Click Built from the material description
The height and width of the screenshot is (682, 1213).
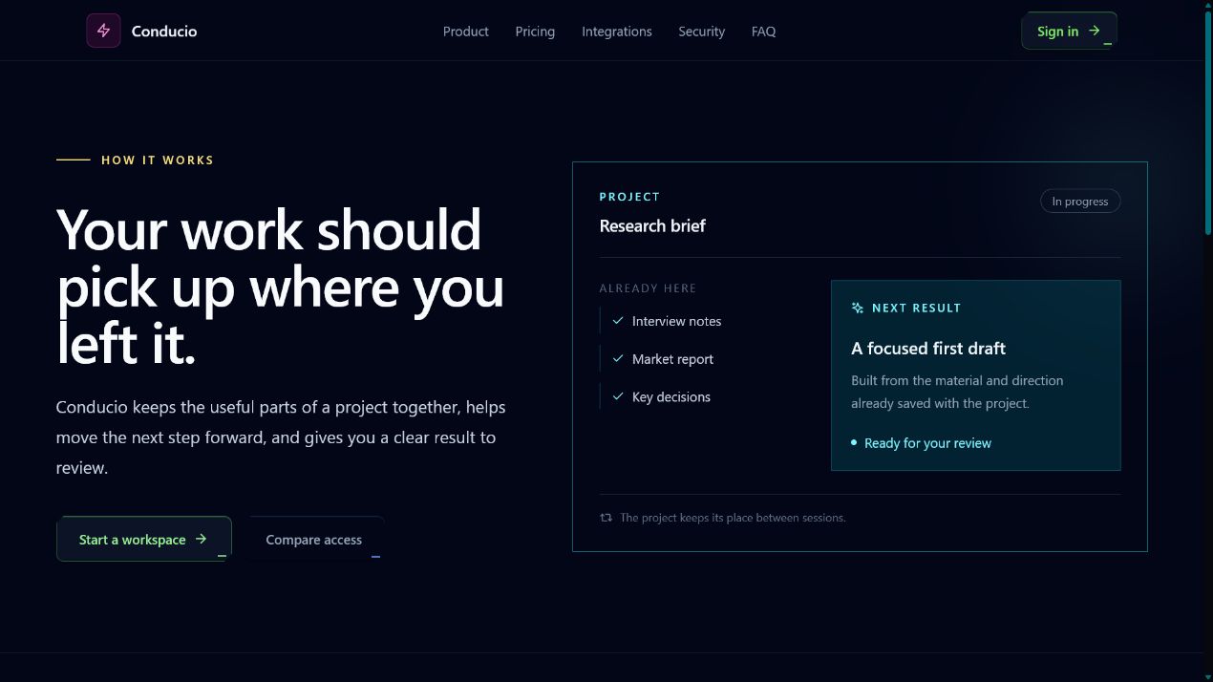[x=957, y=392]
